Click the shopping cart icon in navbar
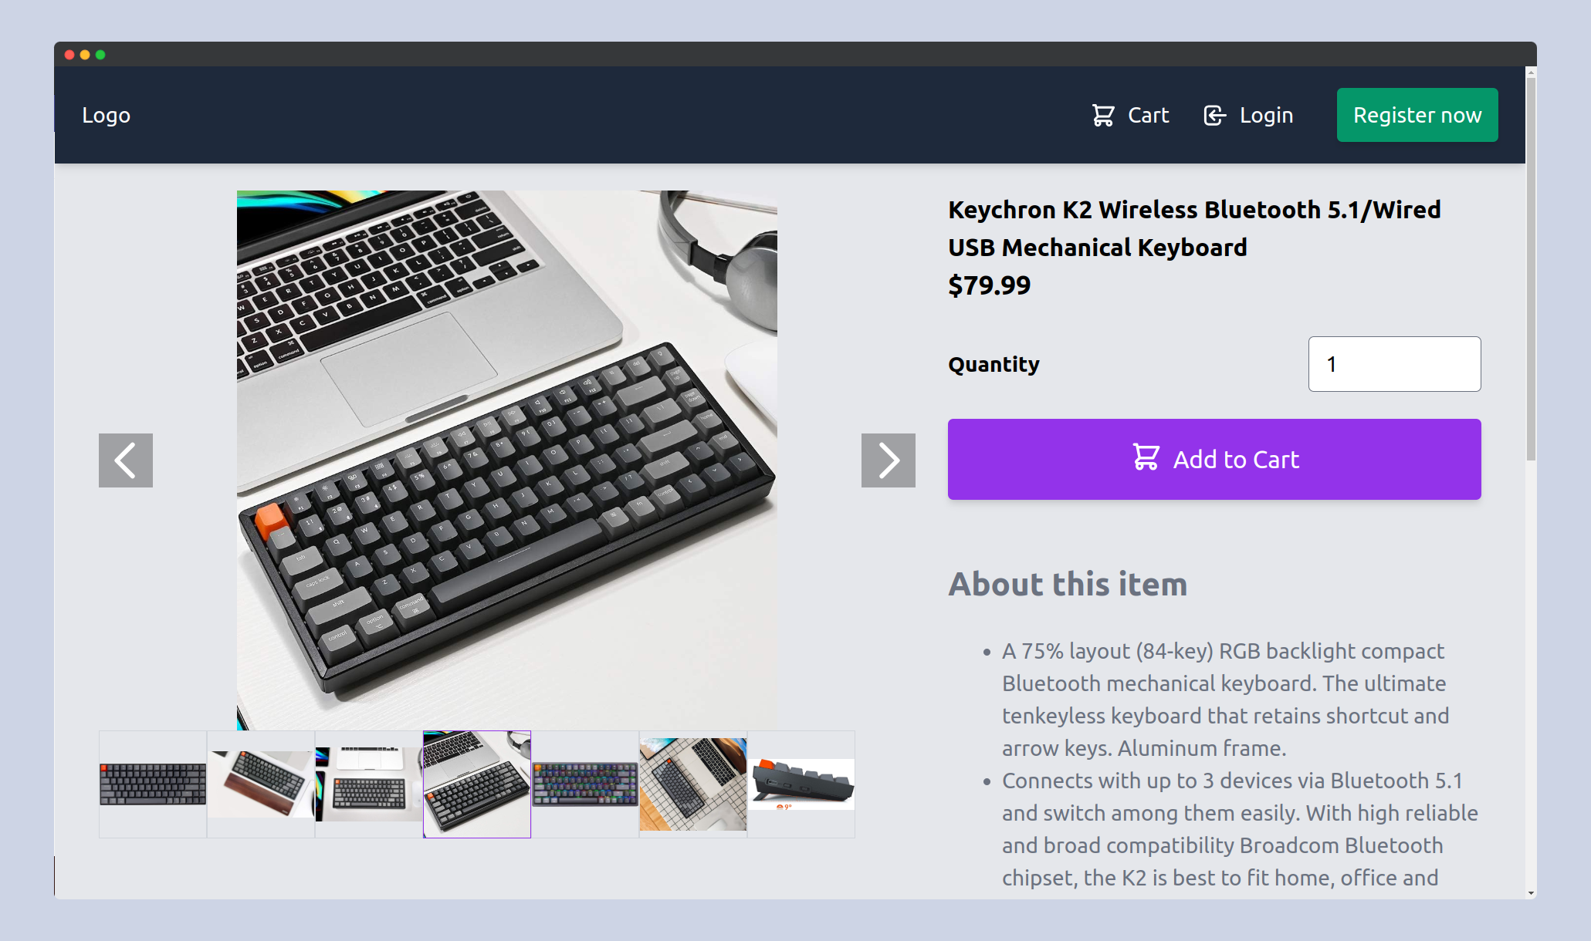Image resolution: width=1591 pixels, height=941 pixels. pos(1103,115)
